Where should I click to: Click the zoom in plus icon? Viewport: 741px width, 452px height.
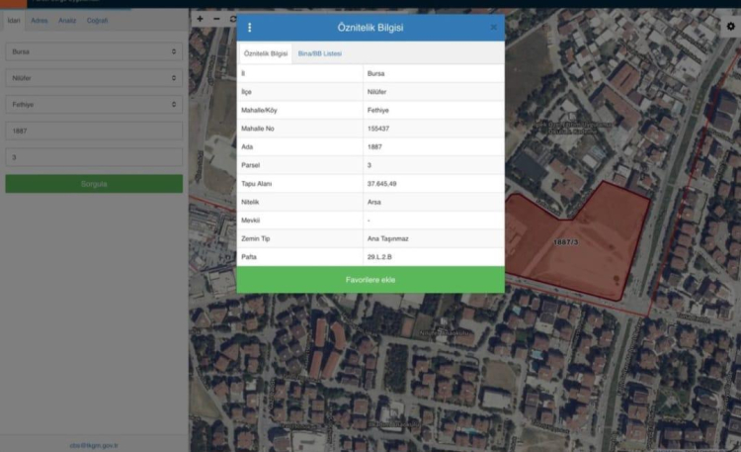click(201, 19)
